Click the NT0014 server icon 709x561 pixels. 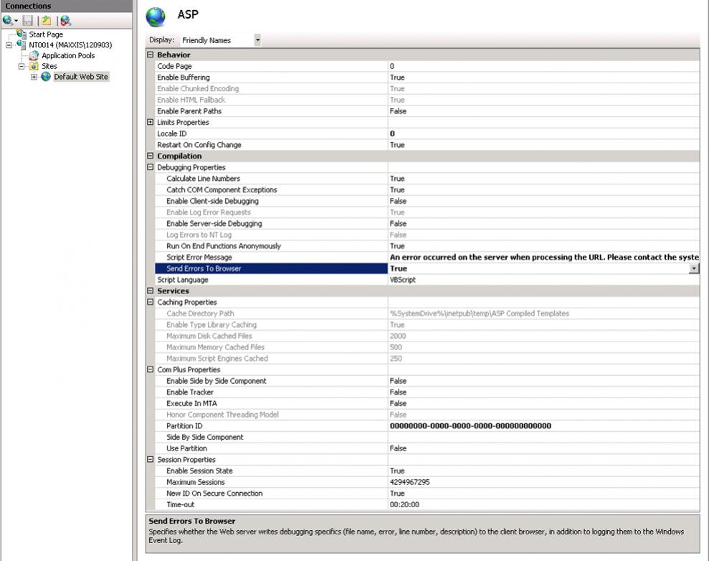(x=22, y=44)
